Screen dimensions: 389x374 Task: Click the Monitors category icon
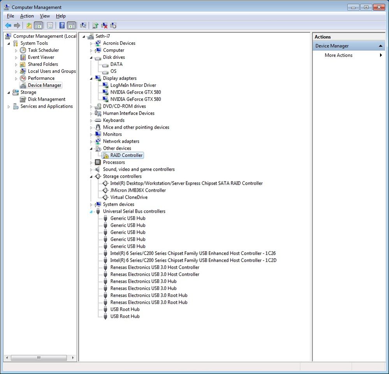click(x=98, y=134)
